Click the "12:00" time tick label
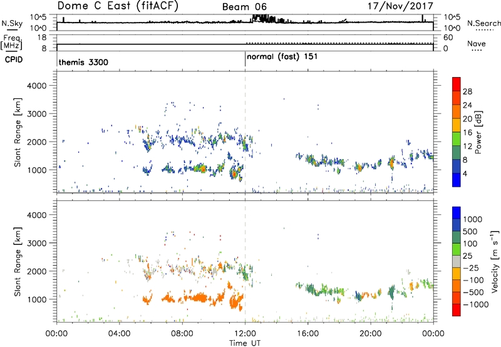Viewport: 501px width, 347px height. [245, 334]
